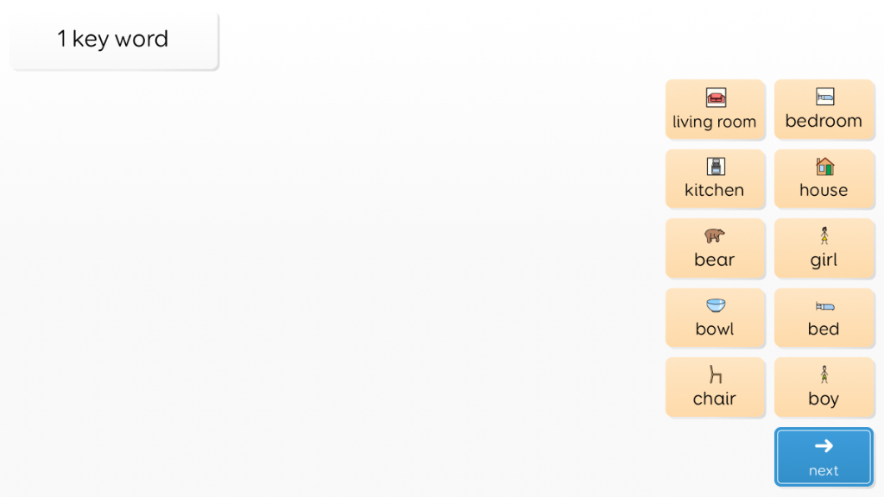
Task: Click the "kitchen" word label
Action: [x=714, y=190]
